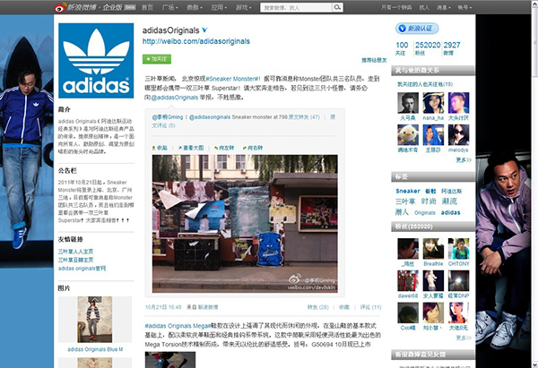Open the duck avatar user profile
The width and height of the screenshot is (538, 368).
(408, 134)
